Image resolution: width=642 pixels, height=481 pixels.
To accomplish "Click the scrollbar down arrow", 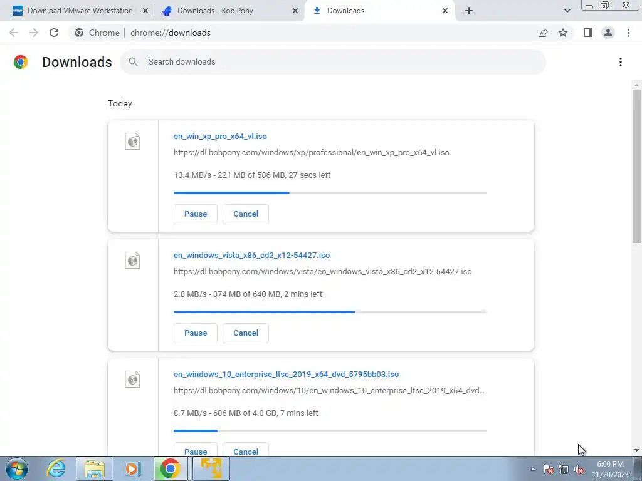I will (636, 451).
